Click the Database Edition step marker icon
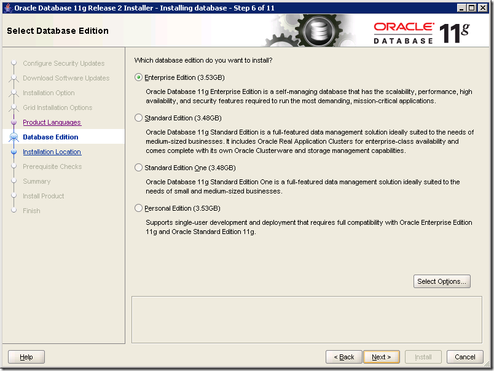 click(14, 137)
